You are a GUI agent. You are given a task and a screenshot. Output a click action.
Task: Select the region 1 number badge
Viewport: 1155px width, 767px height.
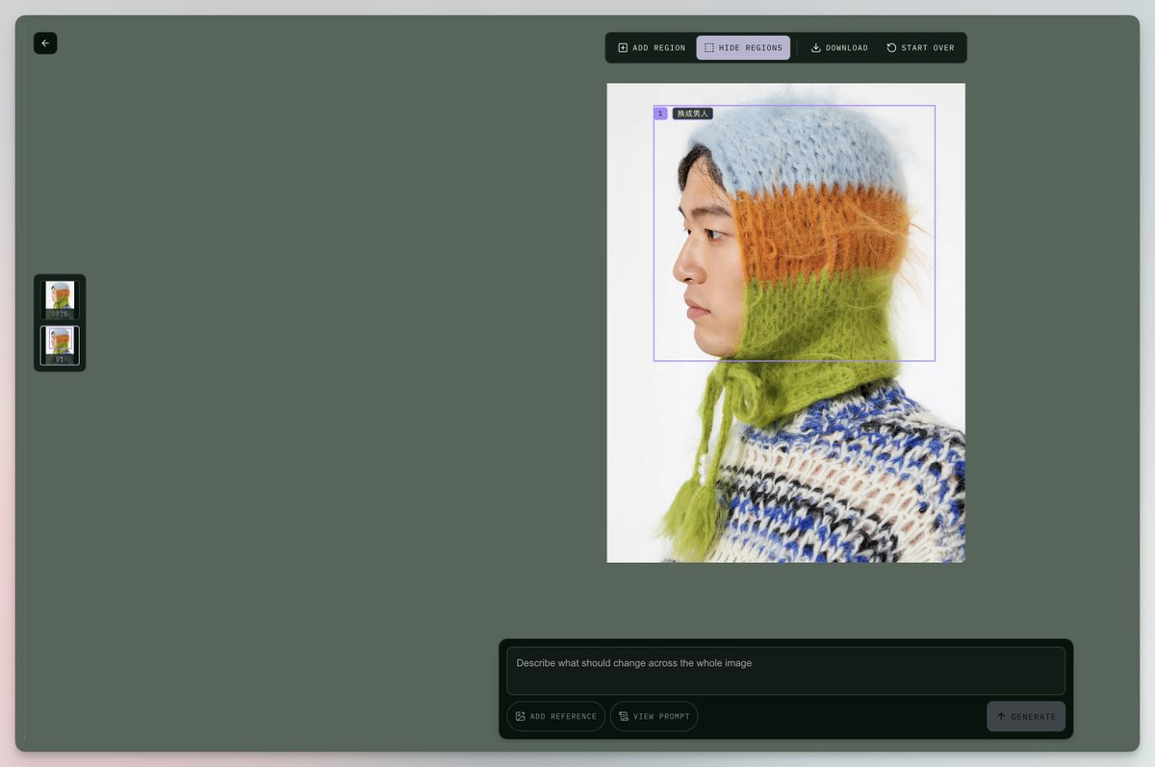[x=660, y=114]
